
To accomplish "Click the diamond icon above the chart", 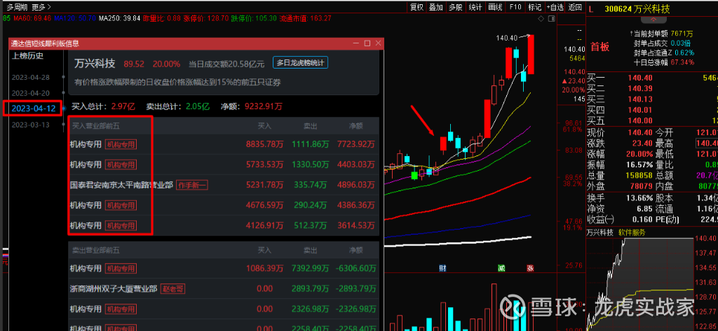I will [x=541, y=19].
